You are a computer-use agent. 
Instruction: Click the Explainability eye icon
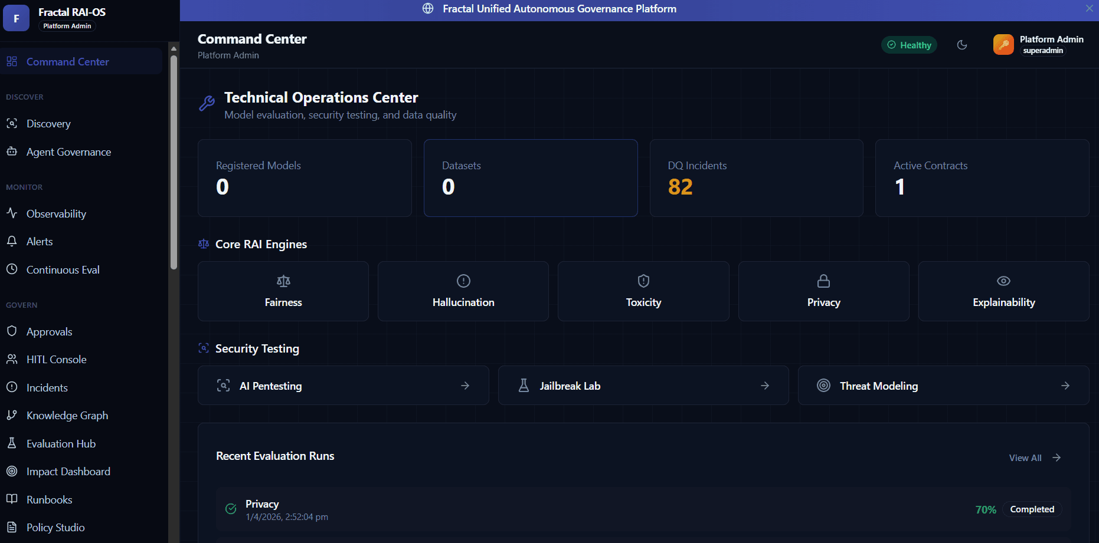tap(1003, 281)
